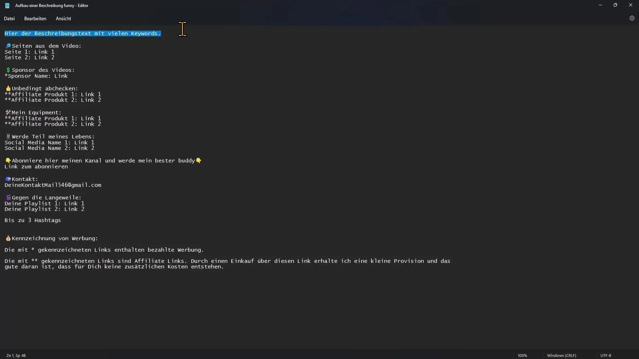Click the line 'Deine Playlist 2: Link 2'

[x=45, y=209]
